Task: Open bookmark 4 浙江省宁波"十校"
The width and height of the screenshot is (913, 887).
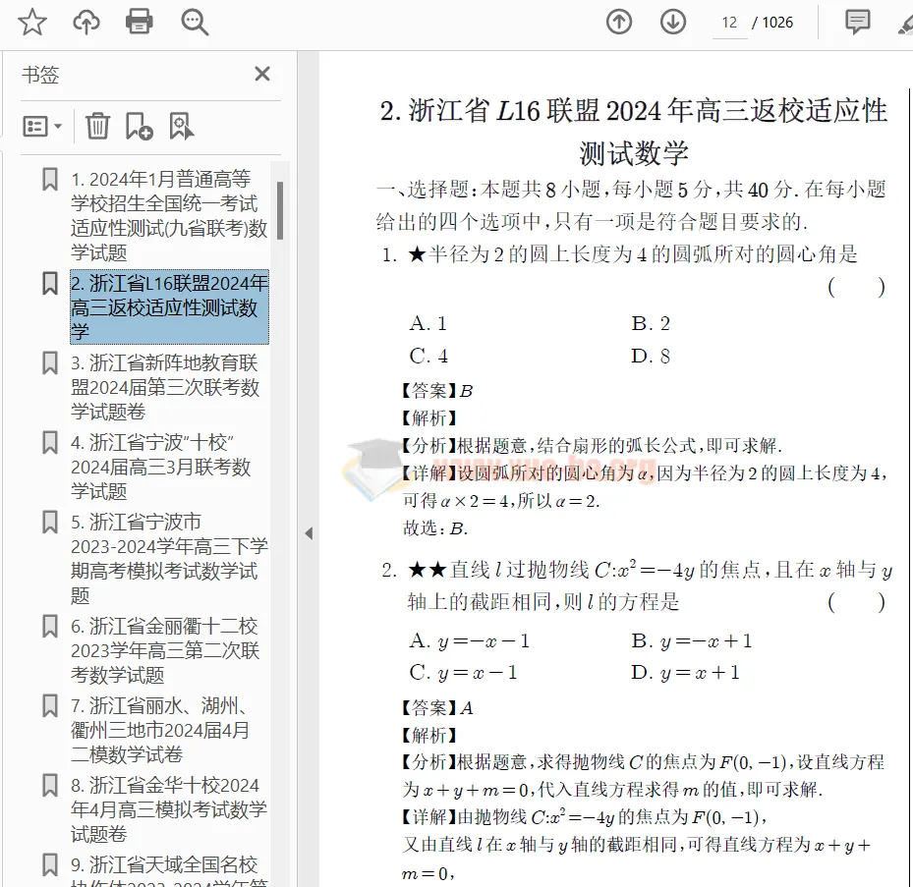Action: 160,467
